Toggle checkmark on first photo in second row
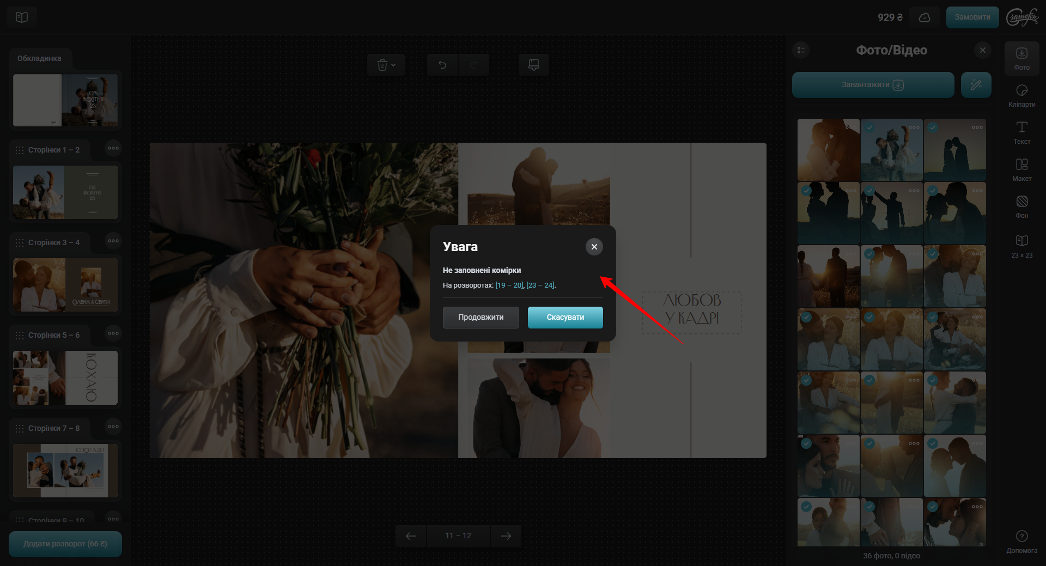 pyautogui.click(x=806, y=191)
